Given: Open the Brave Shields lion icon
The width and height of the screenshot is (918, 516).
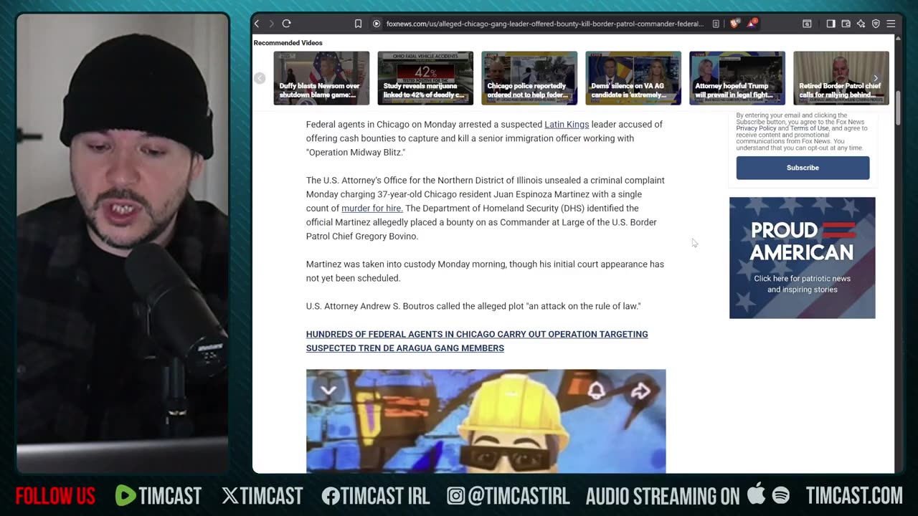Looking at the screenshot, I should (734, 24).
